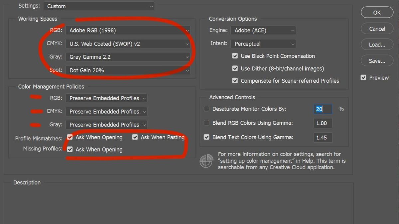Image resolution: width=399 pixels, height=224 pixels.
Task: Open the Engine Adobe (ACE) dropdown
Action: (263, 30)
